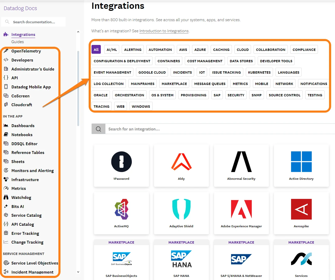Open the Adaptive Shield integration tile

pos(181,213)
